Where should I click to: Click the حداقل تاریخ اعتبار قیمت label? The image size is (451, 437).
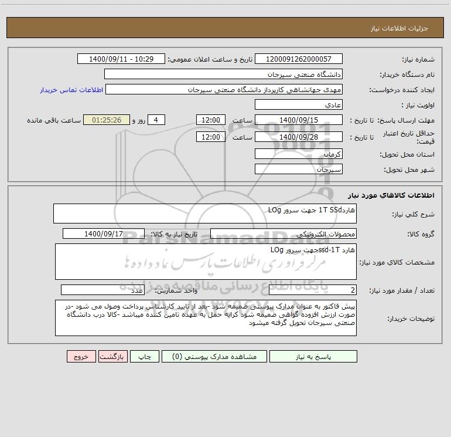click(x=409, y=137)
